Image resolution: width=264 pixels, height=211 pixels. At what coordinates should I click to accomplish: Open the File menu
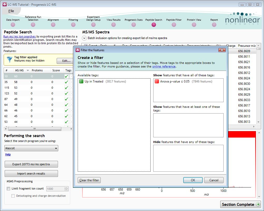11,11
